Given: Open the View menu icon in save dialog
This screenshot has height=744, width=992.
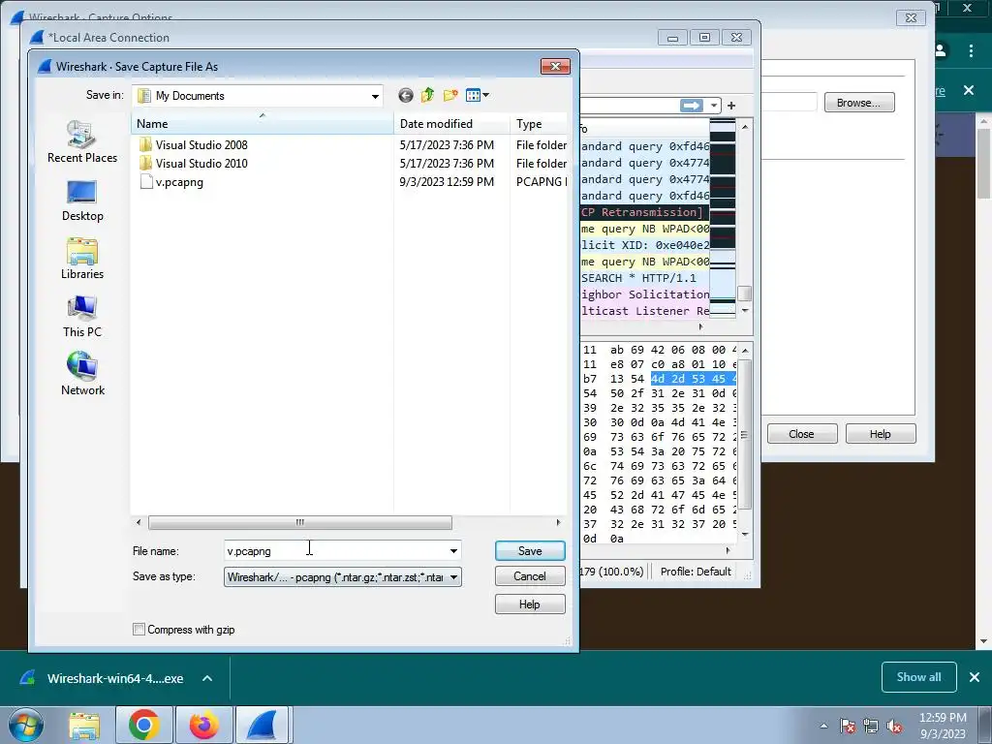Looking at the screenshot, I should click(477, 95).
